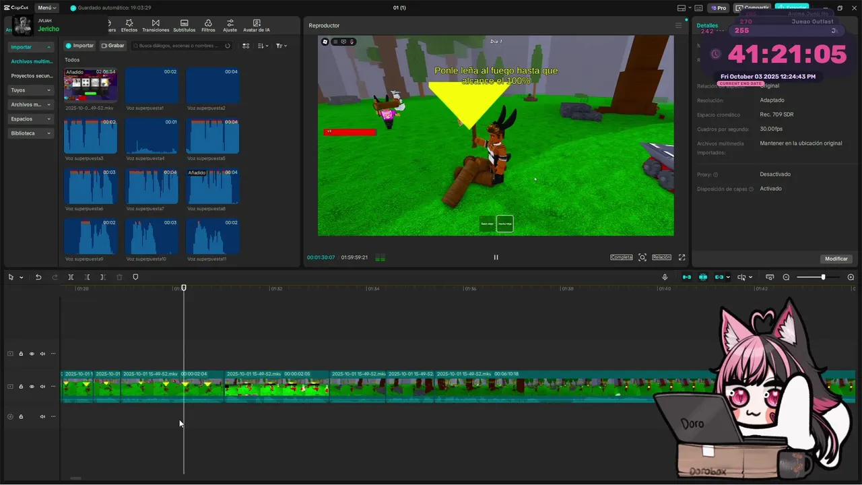This screenshot has height=485, width=862.
Task: Lock the audio track
Action: tap(21, 416)
